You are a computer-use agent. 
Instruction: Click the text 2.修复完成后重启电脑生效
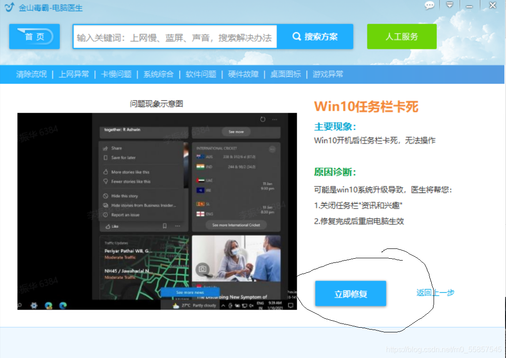(x=359, y=221)
